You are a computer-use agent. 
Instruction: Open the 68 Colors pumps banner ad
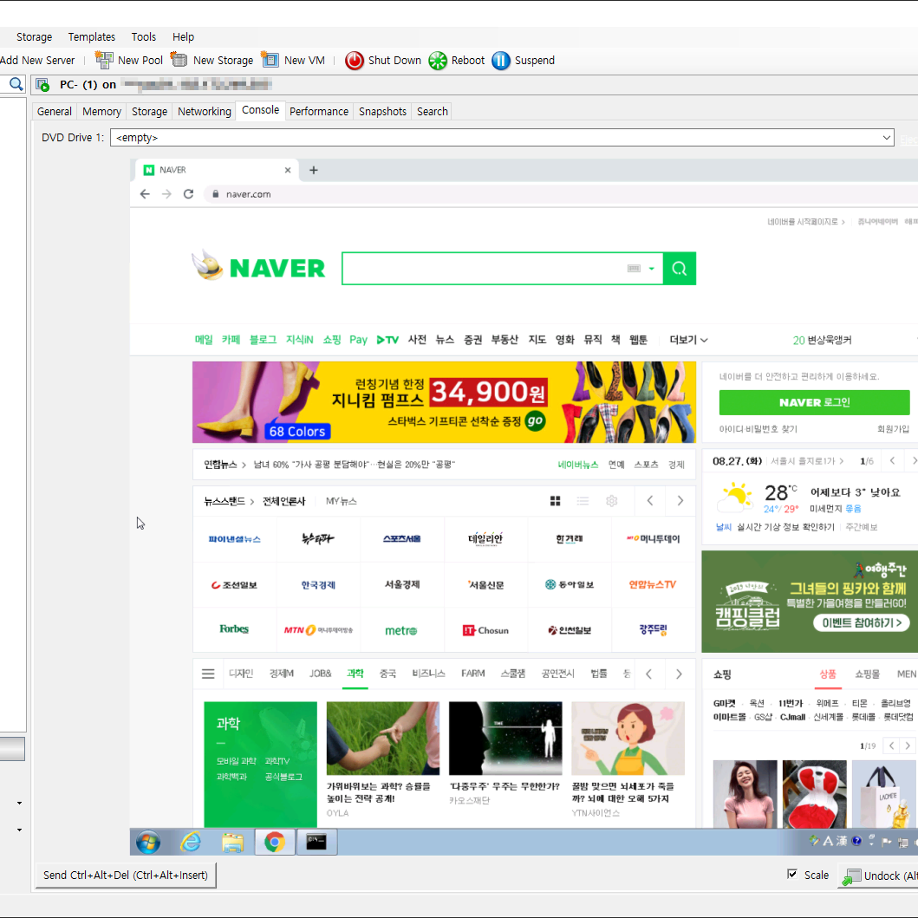(444, 402)
